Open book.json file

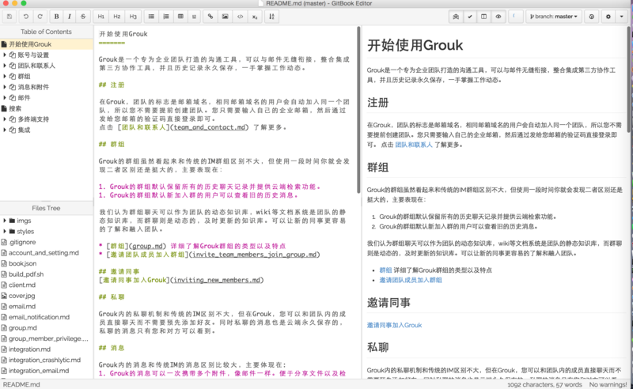(x=47, y=263)
